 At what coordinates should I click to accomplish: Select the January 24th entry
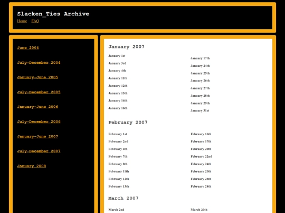200,66
